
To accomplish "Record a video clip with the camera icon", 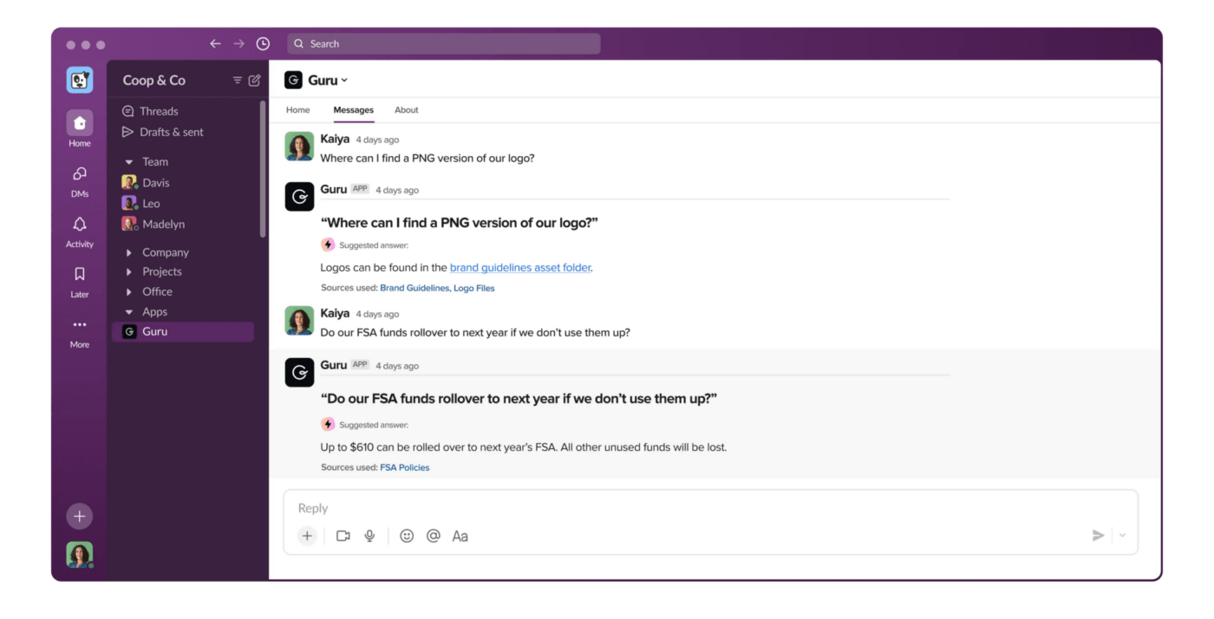I will pyautogui.click(x=343, y=536).
